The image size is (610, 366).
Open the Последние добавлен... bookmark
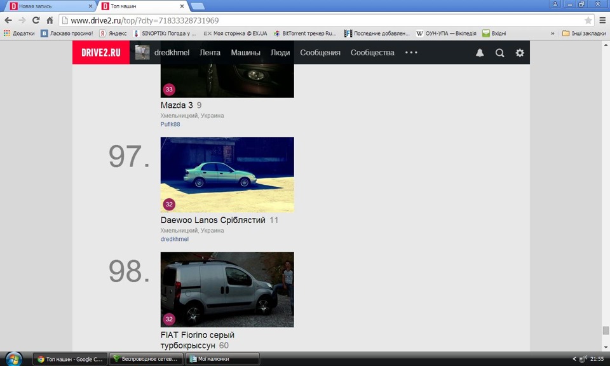pyautogui.click(x=377, y=34)
